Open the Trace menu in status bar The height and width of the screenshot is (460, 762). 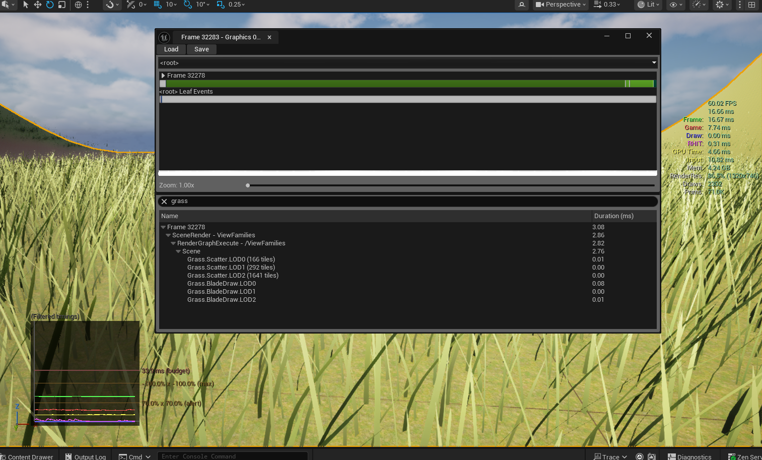coord(610,456)
